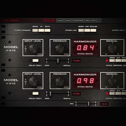
Task: Toggle top unit DELAY ONLY switch
Action: tap(36, 60)
